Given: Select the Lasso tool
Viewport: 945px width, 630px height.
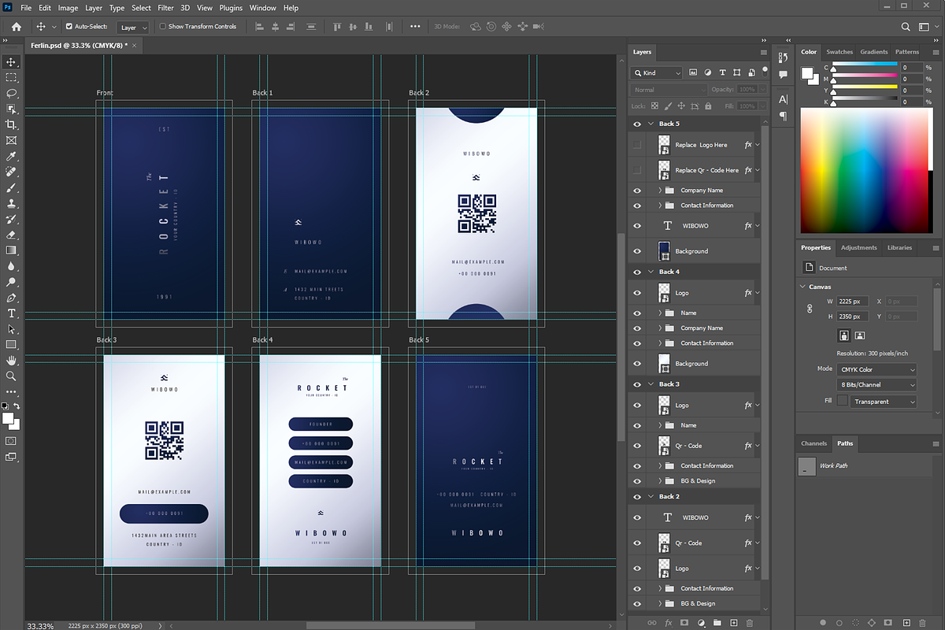Looking at the screenshot, I should [x=11, y=94].
